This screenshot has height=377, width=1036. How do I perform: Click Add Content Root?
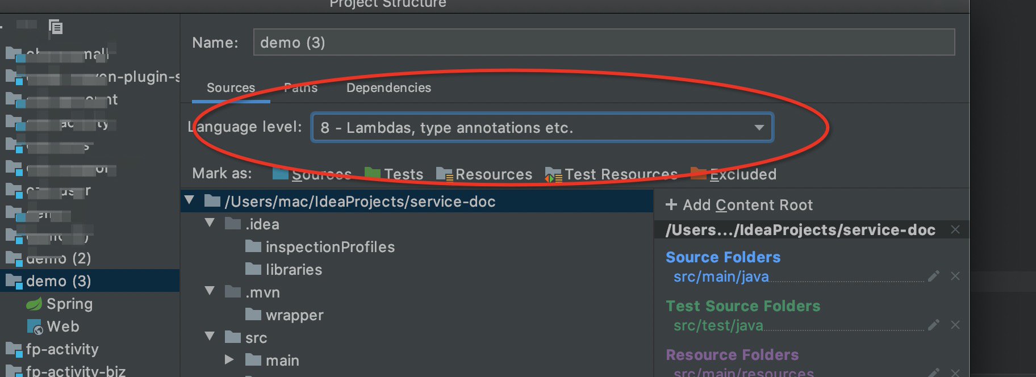(x=739, y=205)
